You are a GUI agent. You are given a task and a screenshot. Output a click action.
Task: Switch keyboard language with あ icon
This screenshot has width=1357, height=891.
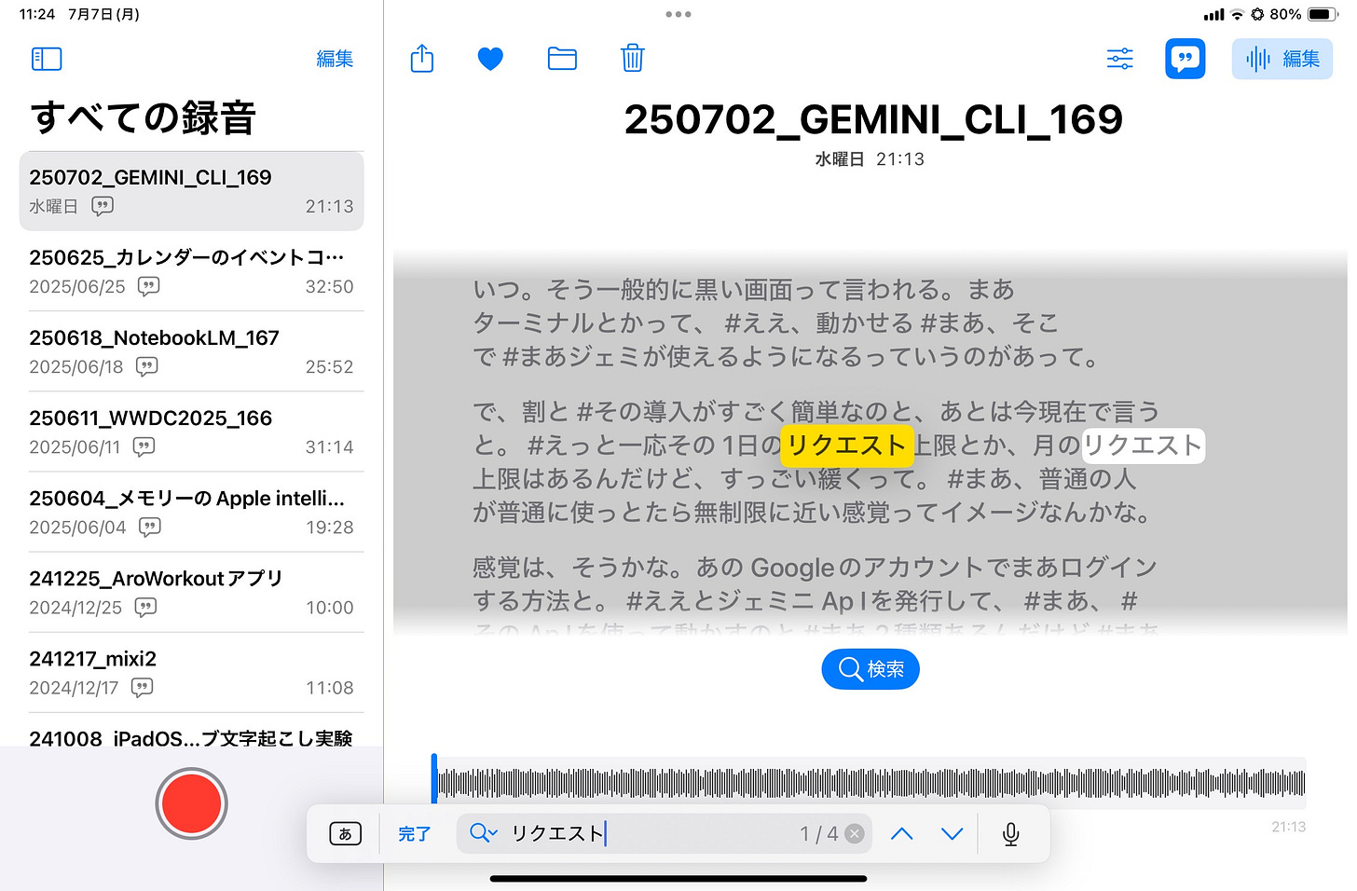(x=345, y=834)
